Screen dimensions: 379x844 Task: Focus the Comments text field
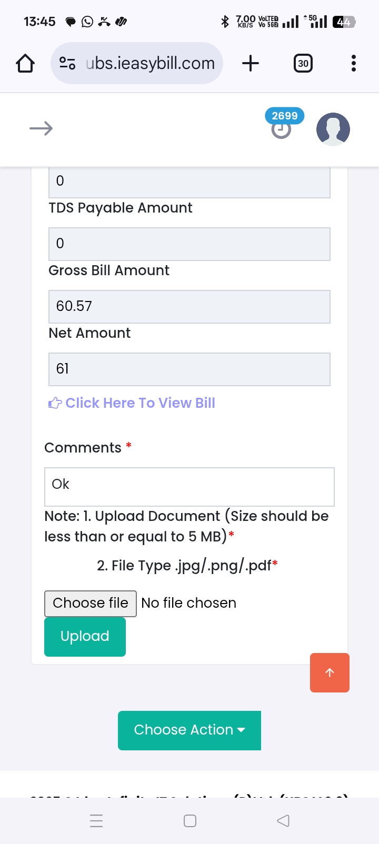pyautogui.click(x=189, y=486)
